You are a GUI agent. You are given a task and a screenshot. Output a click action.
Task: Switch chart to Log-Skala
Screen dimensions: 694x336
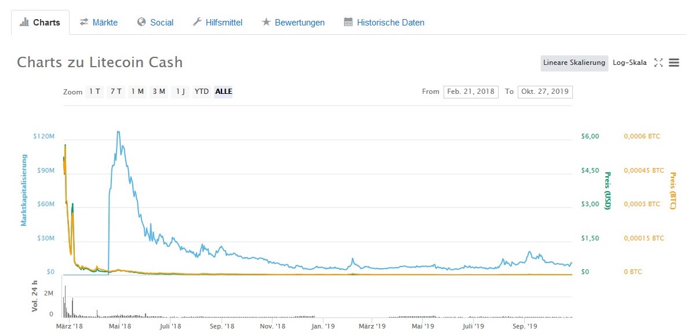[x=630, y=63]
